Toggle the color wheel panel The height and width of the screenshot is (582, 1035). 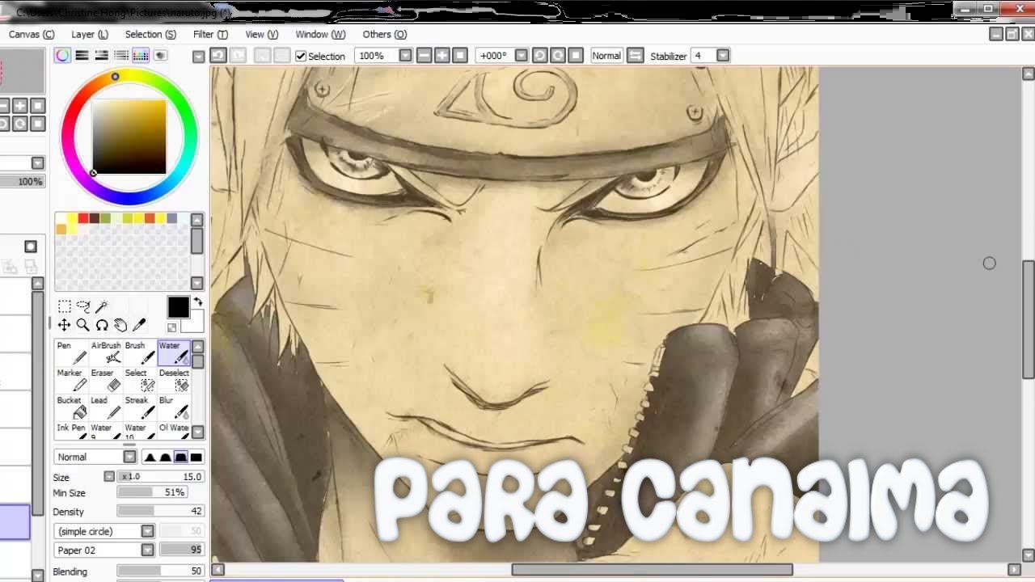[62, 55]
